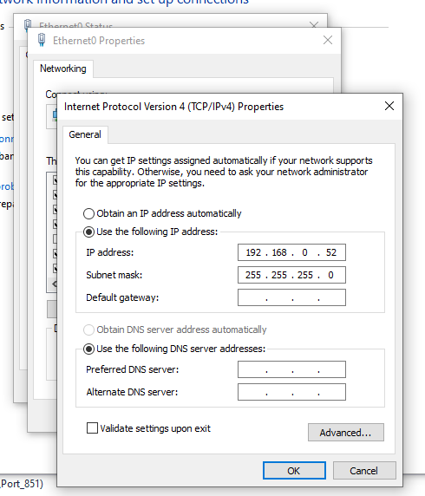Click the Ethernet0 Status window icon
425x496 pixels.
(28, 23)
